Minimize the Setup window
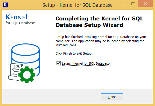The height and width of the screenshot is (106, 155). 125,5
